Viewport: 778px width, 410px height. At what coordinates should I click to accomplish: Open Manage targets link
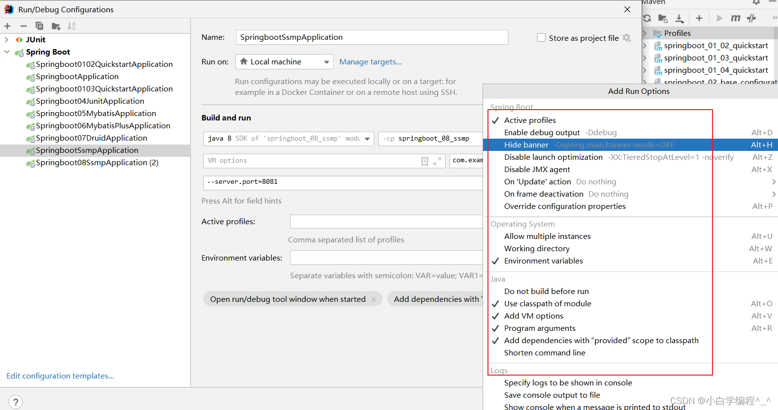pos(370,62)
